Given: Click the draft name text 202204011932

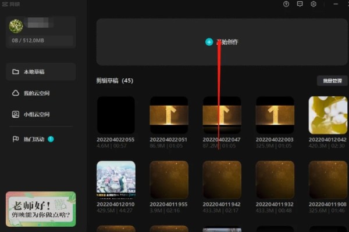Looking at the screenshot, I should pyautogui.click(x=275, y=204).
